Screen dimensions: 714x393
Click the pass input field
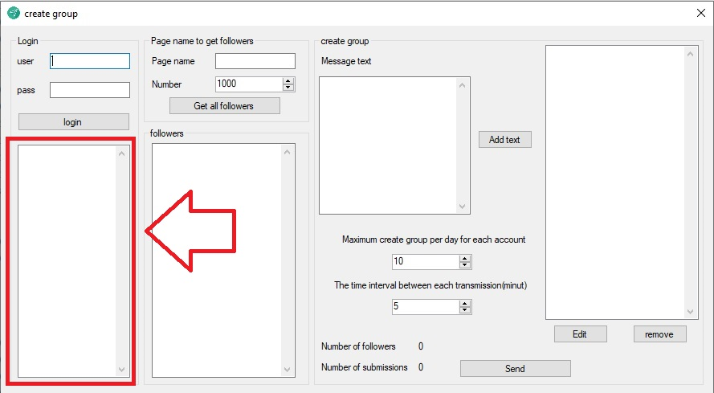89,90
